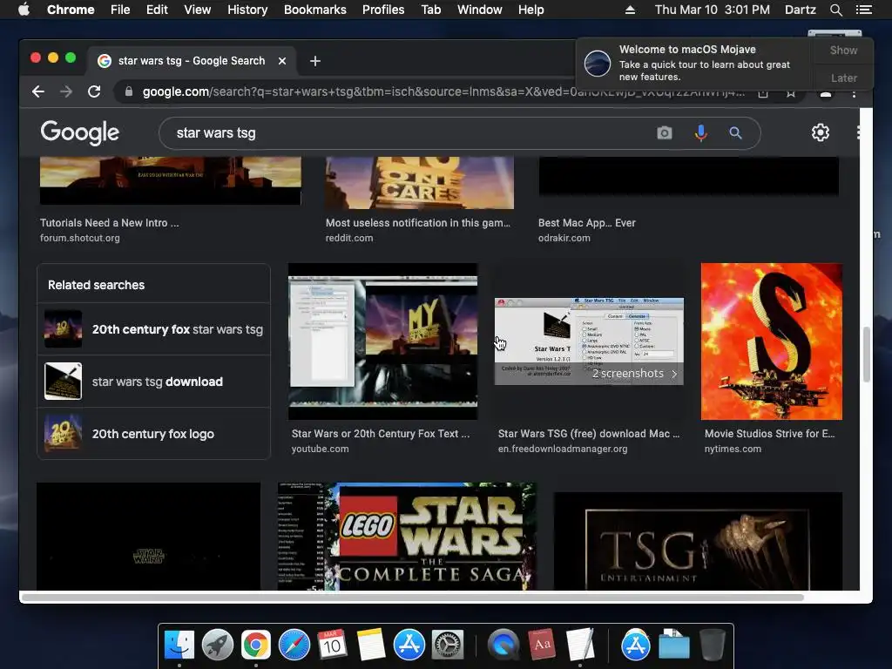Click Later on the Mojave notification
Screen dimensions: 892x669
[x=843, y=78]
